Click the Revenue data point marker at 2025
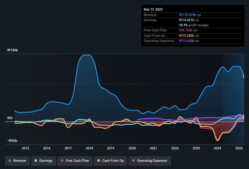Viewport: 249px width, 169px height. (x=244, y=77)
